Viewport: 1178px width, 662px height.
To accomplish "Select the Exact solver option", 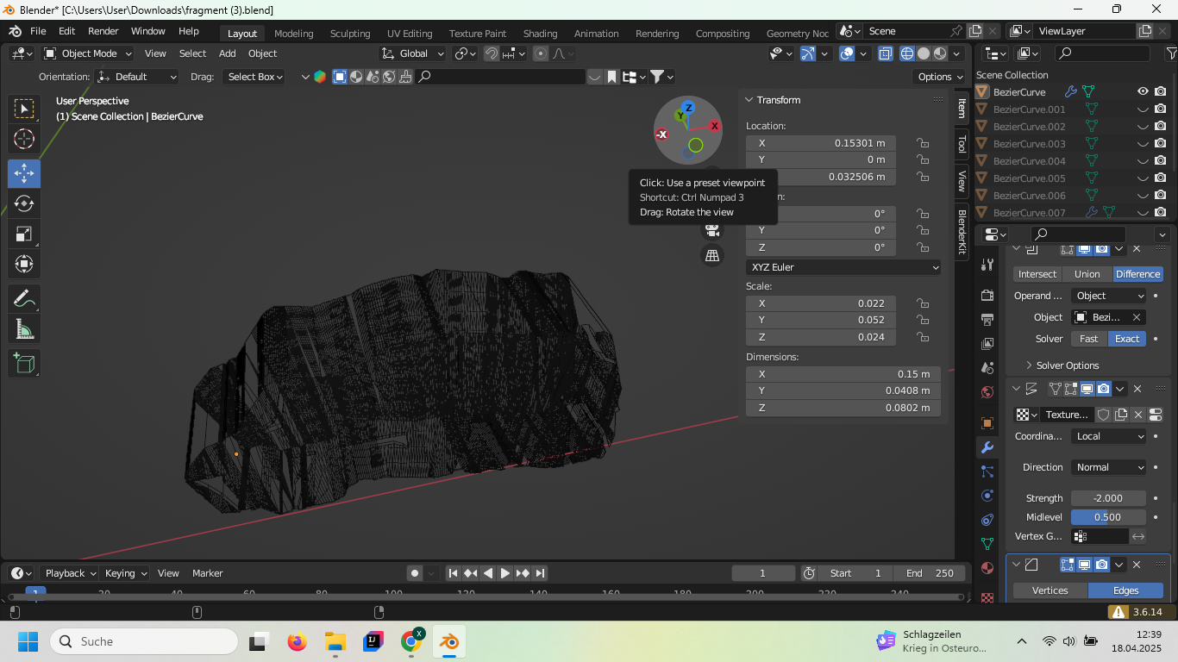I will 1126,339.
